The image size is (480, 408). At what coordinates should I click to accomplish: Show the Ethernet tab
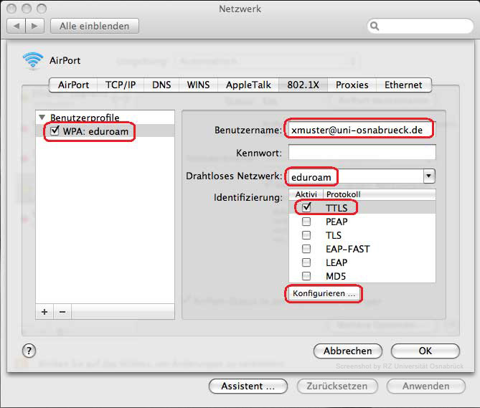[x=403, y=85]
